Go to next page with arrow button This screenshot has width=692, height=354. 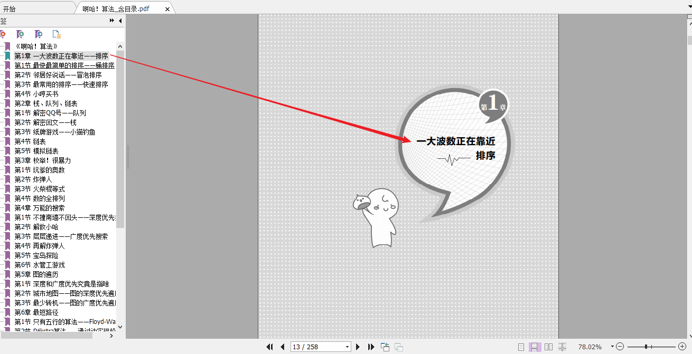[x=358, y=347]
